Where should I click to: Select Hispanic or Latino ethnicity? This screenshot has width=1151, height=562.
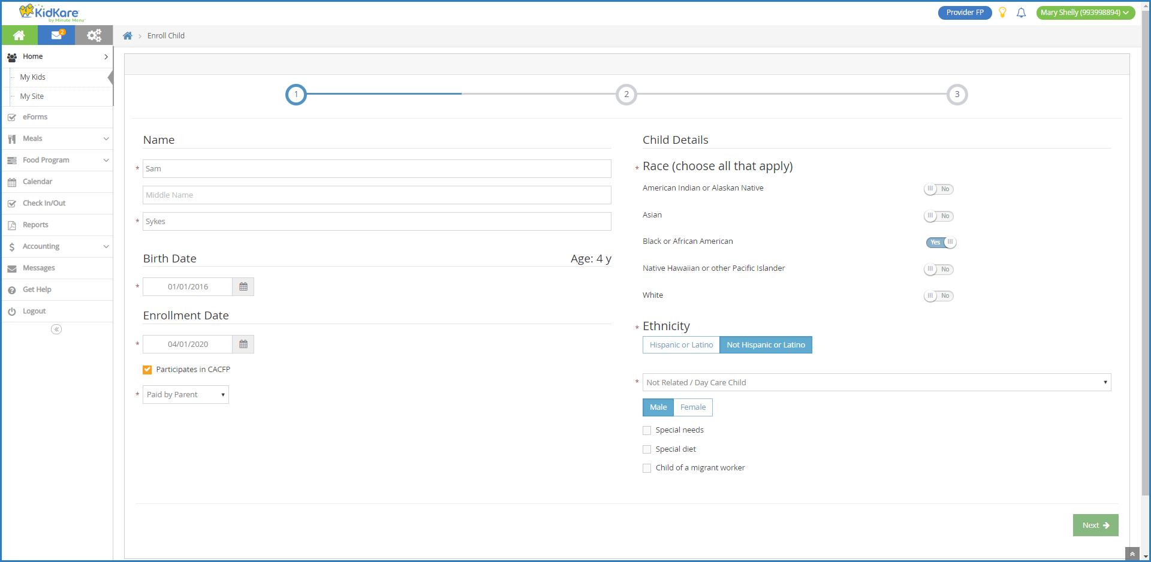tap(681, 345)
